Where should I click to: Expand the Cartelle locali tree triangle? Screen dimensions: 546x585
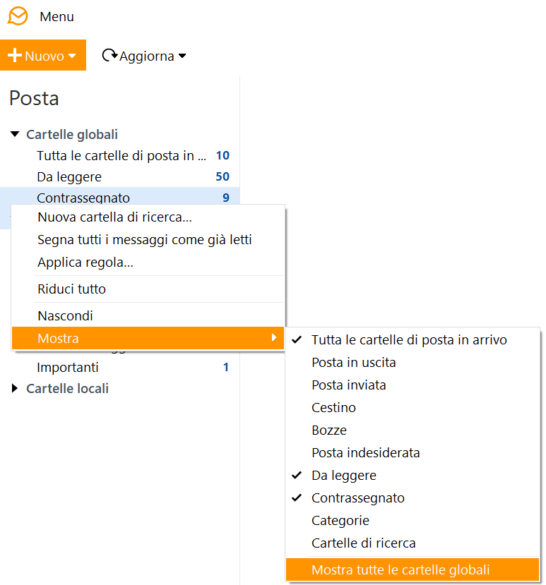15,388
